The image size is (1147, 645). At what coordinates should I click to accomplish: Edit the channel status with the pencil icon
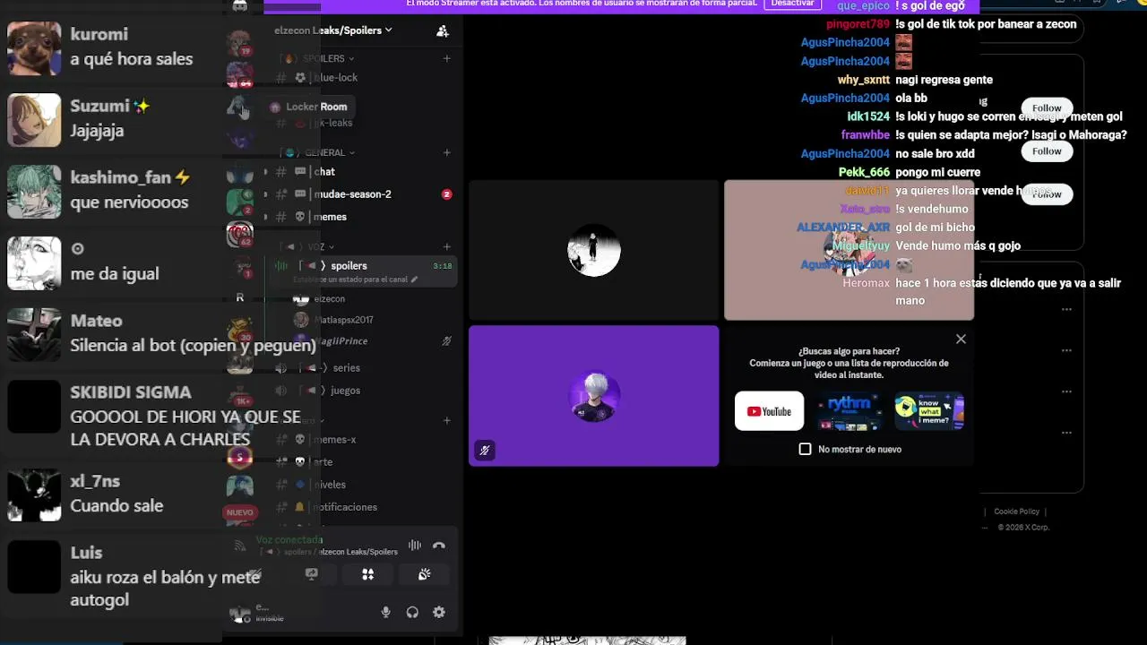414,279
